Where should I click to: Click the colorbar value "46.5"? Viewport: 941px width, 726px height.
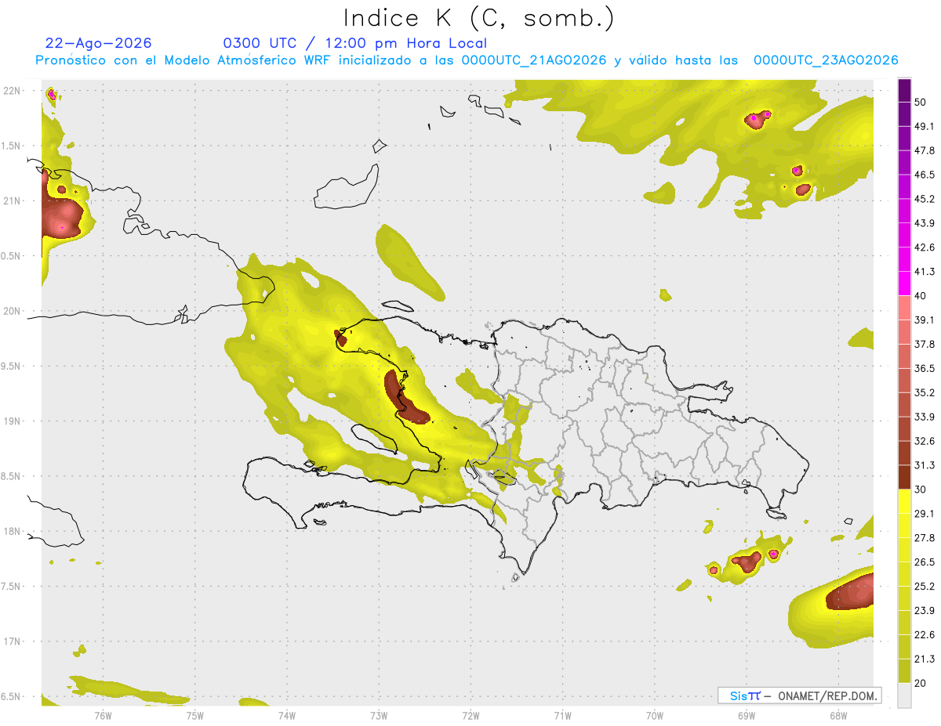click(x=925, y=175)
